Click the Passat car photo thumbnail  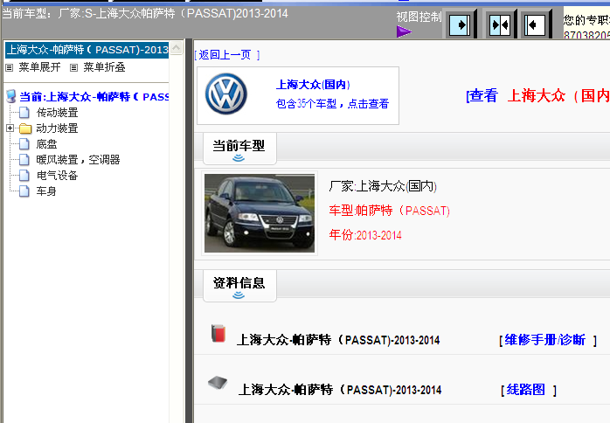point(260,213)
